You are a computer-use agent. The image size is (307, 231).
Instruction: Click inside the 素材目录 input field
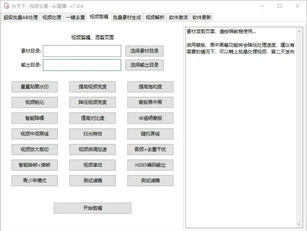82,51
